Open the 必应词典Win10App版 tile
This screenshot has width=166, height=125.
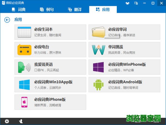tap(50, 84)
